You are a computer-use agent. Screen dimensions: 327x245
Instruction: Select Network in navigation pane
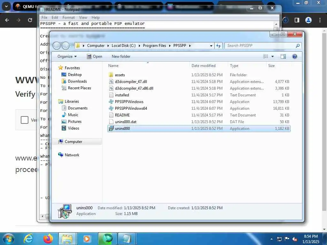click(69, 155)
